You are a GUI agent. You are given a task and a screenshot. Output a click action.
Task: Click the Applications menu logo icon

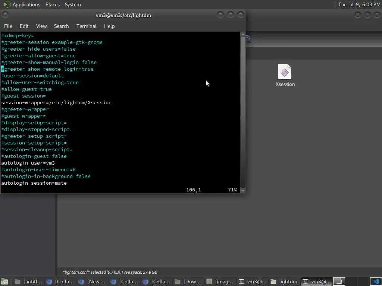7,4
